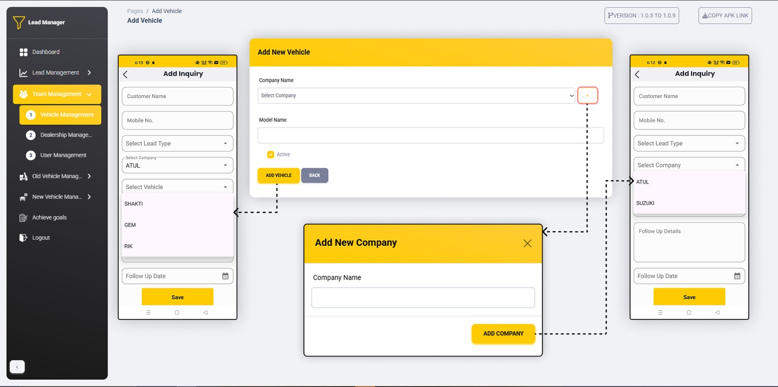Viewport: 778px width, 387px height.
Task: Click the Old Vehicle Management icon
Action: [x=23, y=177]
